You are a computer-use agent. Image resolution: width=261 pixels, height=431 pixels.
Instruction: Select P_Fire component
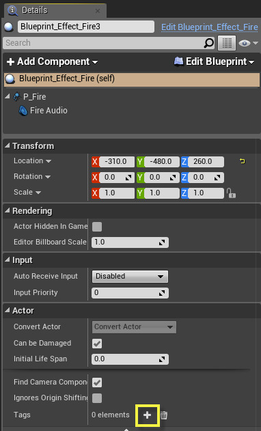34,97
